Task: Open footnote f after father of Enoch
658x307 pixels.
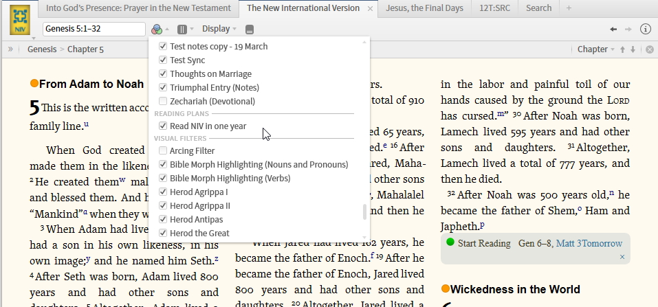Action: 372,255
